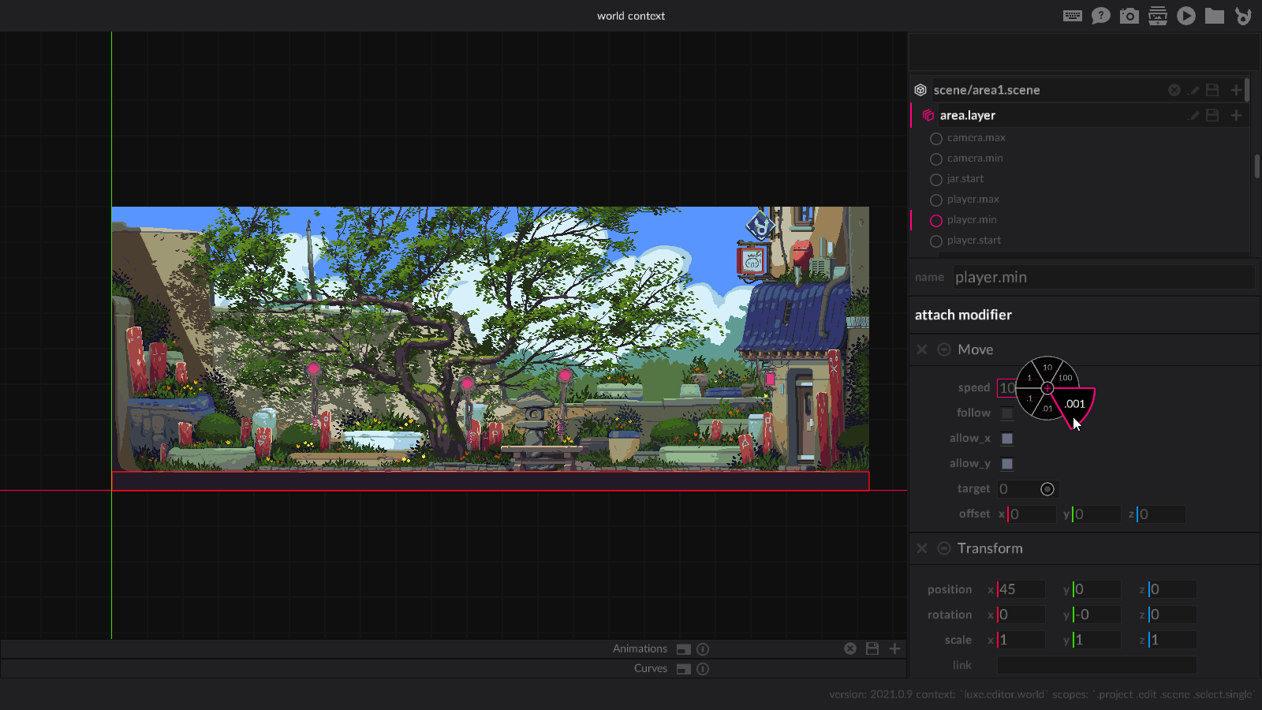Open the keyboard shortcuts icon in top bar
1262x710 pixels.
[x=1073, y=16]
